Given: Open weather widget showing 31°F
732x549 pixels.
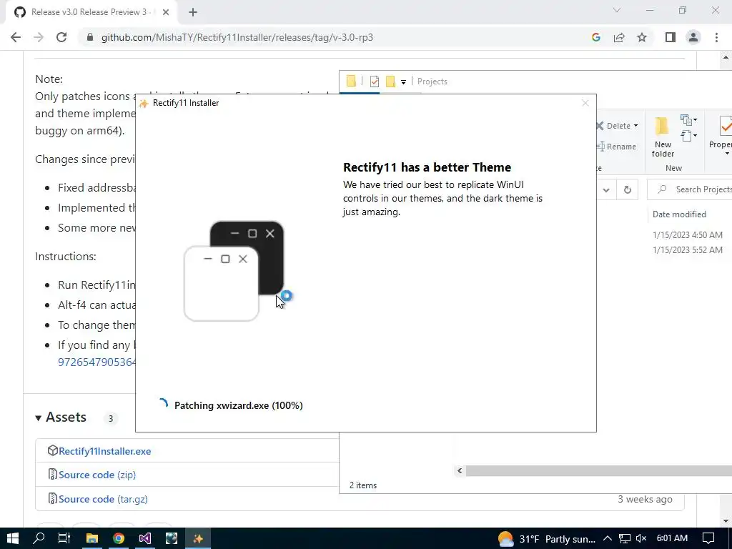Looking at the screenshot, I should point(547,539).
